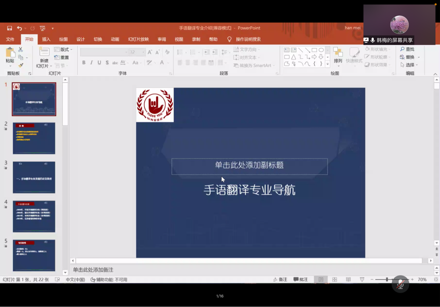
Task: Toggle the 备注 notes pane
Action: (x=280, y=280)
